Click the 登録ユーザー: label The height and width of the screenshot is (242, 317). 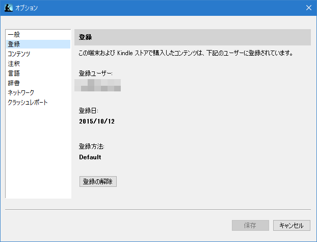[x=96, y=74]
